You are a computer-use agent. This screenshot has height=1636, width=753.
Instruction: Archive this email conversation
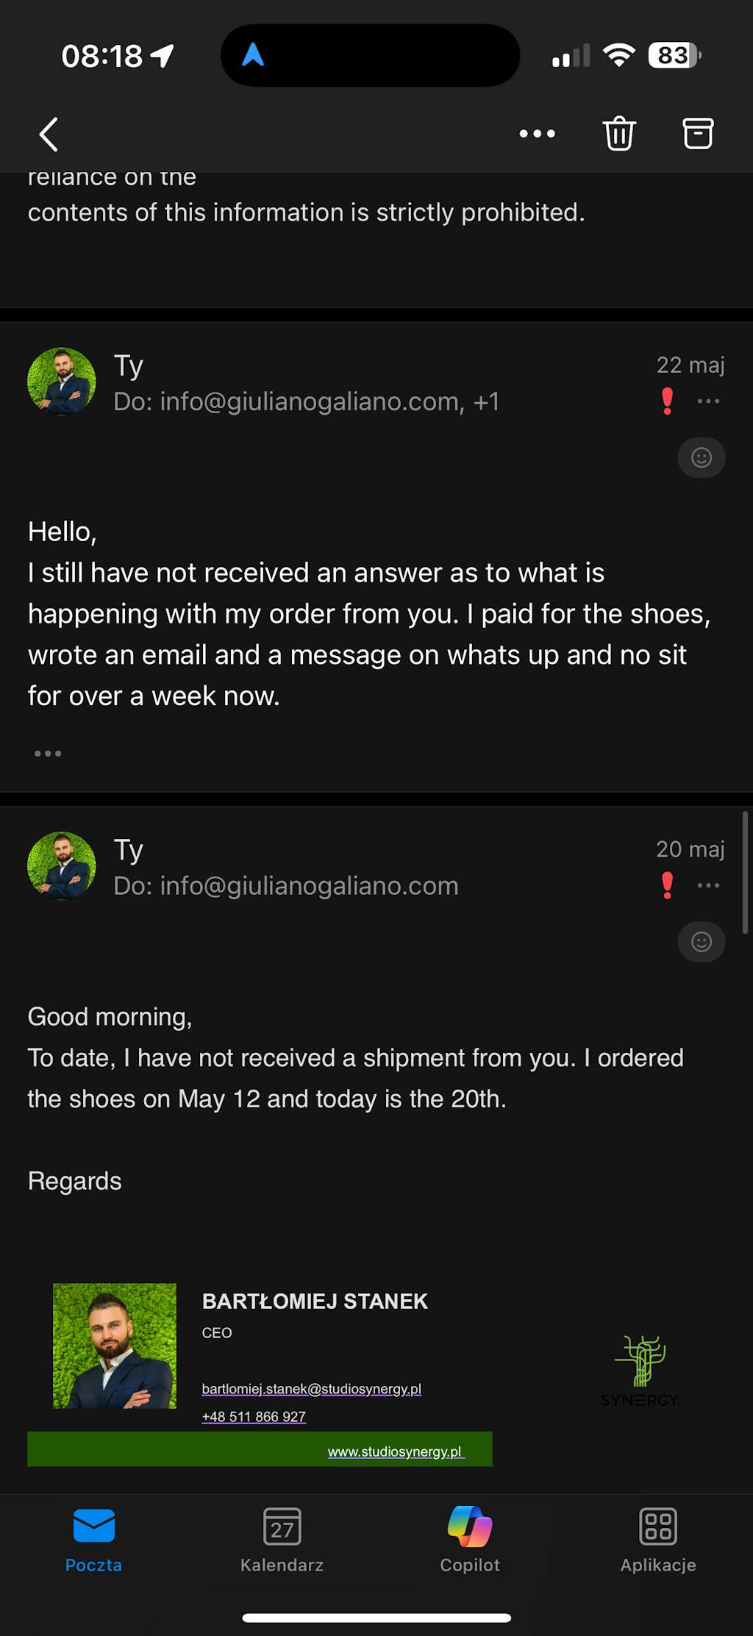click(698, 134)
